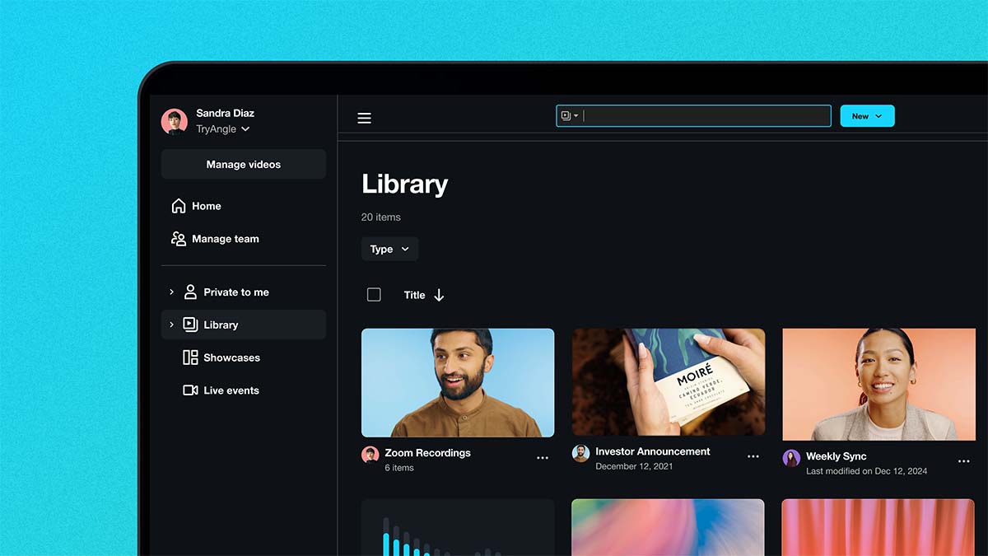Screen dimensions: 988x556
Task: Sort by Title column header
Action: [414, 295]
